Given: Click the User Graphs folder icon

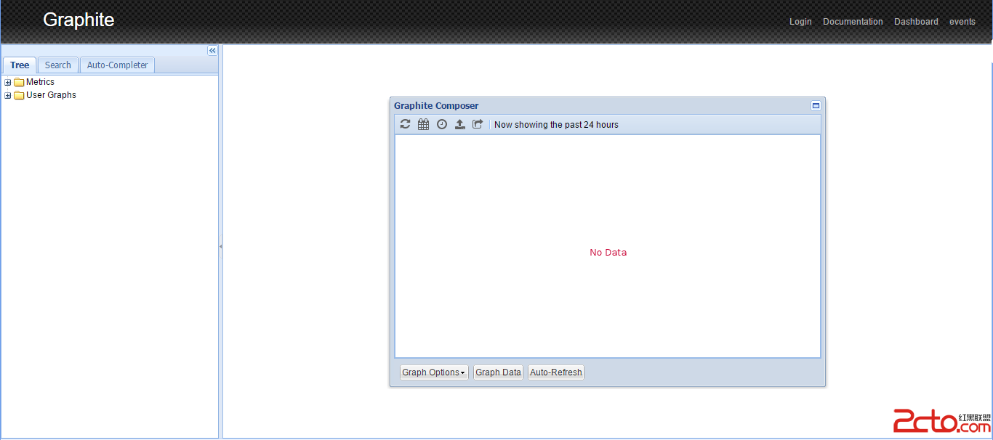Looking at the screenshot, I should (19, 95).
